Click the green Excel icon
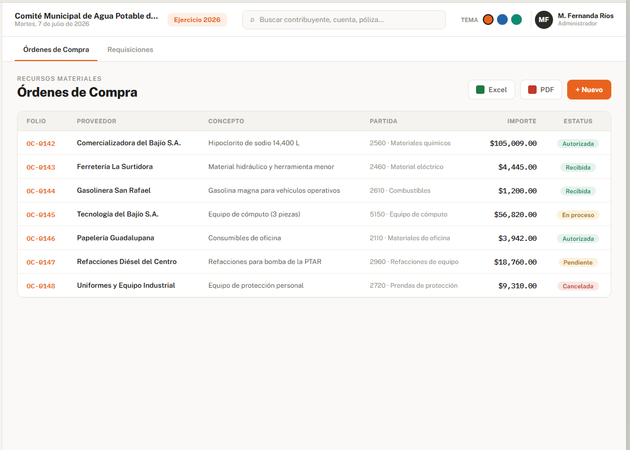Screen dimensions: 630x450 pos(480,89)
